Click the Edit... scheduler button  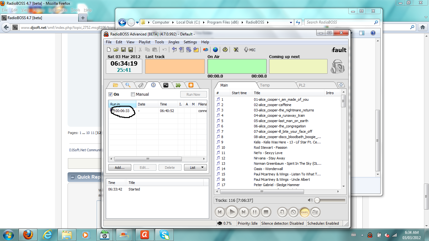tap(144, 168)
